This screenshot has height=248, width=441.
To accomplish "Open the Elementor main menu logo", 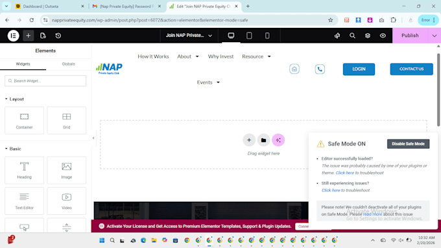I will pos(13,36).
